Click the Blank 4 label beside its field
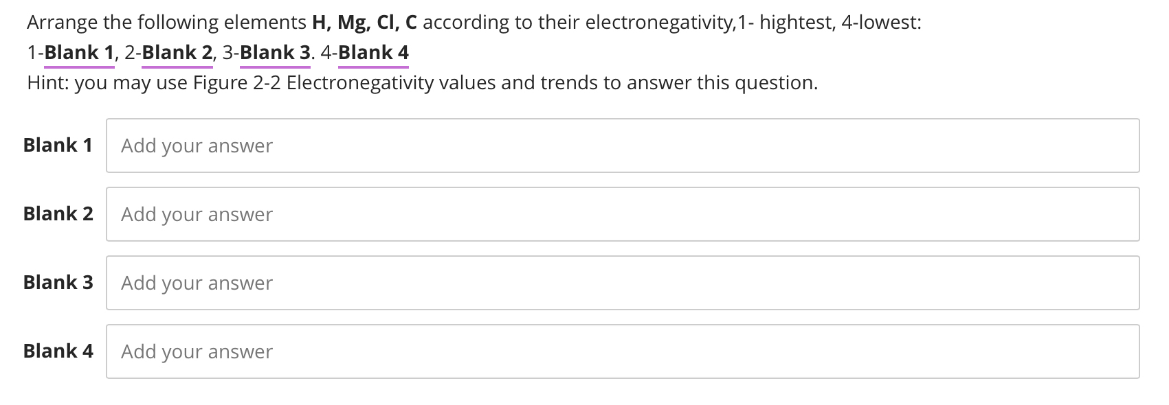 (x=58, y=351)
